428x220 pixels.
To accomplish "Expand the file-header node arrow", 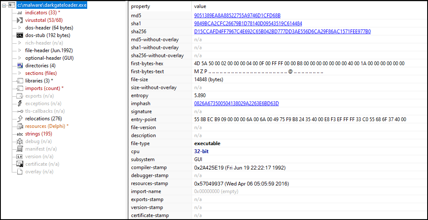I will pyautogui.click(x=20, y=50).
